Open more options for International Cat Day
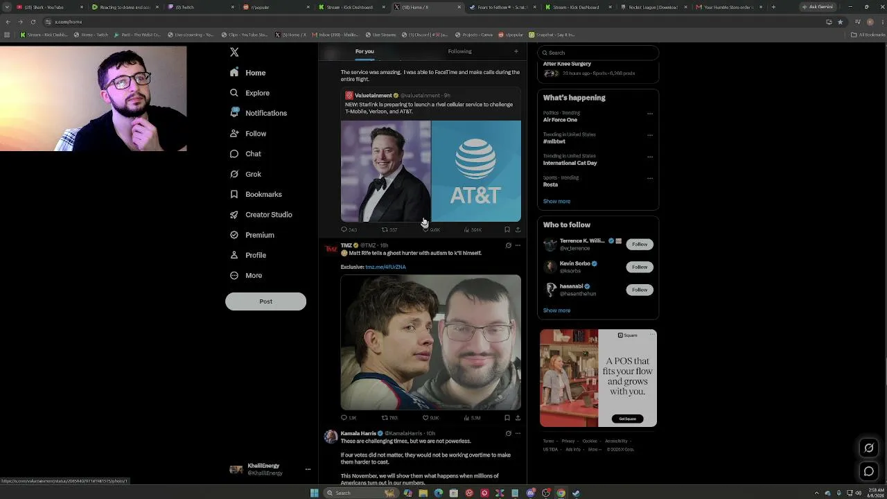This screenshot has width=887, height=499. point(650,157)
